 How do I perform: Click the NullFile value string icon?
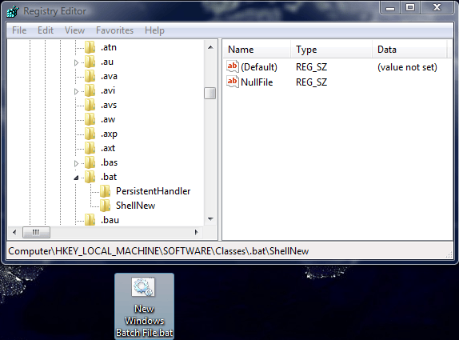233,82
